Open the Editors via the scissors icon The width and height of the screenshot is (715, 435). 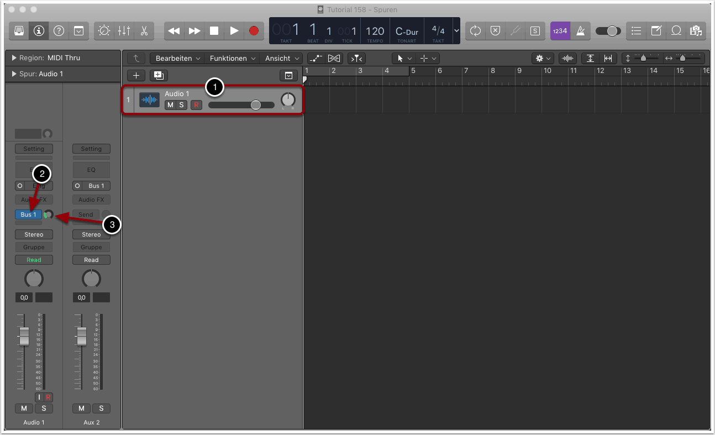[x=144, y=31]
